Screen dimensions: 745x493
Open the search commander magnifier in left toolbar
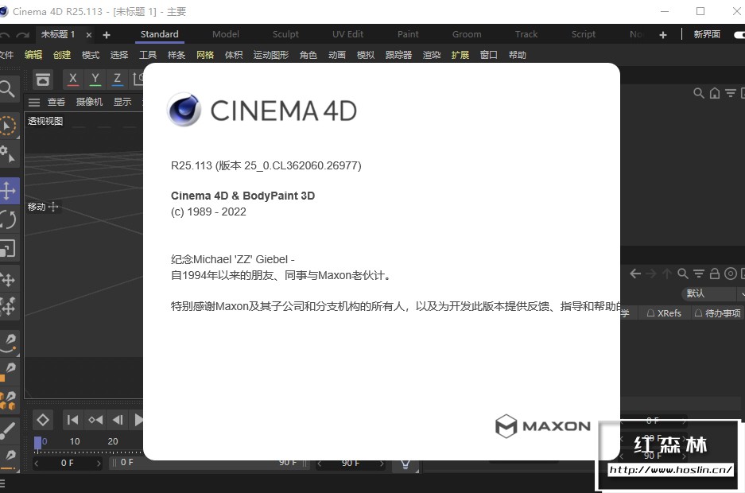point(7,89)
